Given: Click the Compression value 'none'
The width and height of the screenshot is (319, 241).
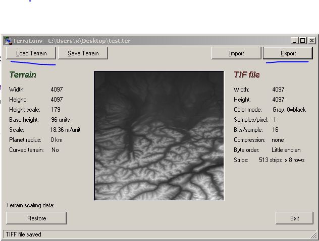Looking at the screenshot, I should point(278,140).
